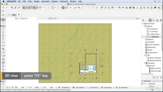Activate the Curtain Wall tool
Image resolution: width=163 pixels, height=92 pixels.
(x=3, y=62)
